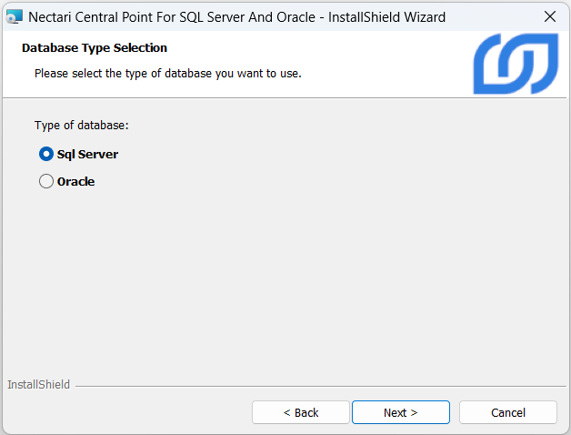
Task: Click the 'Please select the type of database' text
Action: click(167, 73)
